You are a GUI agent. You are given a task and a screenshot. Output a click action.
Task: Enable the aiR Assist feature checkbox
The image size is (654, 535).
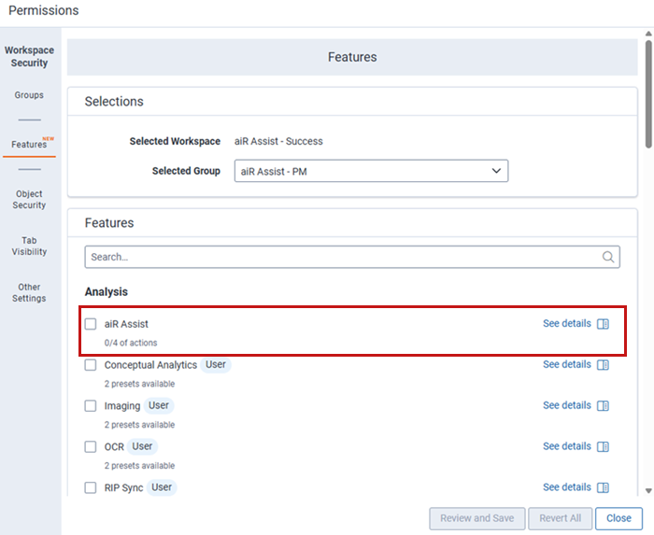click(91, 324)
